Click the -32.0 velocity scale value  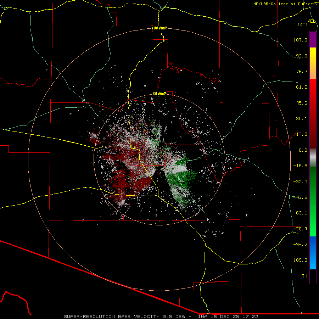click(300, 182)
